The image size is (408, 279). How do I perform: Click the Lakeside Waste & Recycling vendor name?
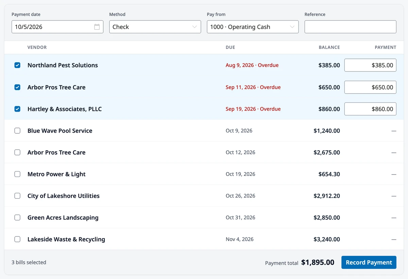[66, 239]
